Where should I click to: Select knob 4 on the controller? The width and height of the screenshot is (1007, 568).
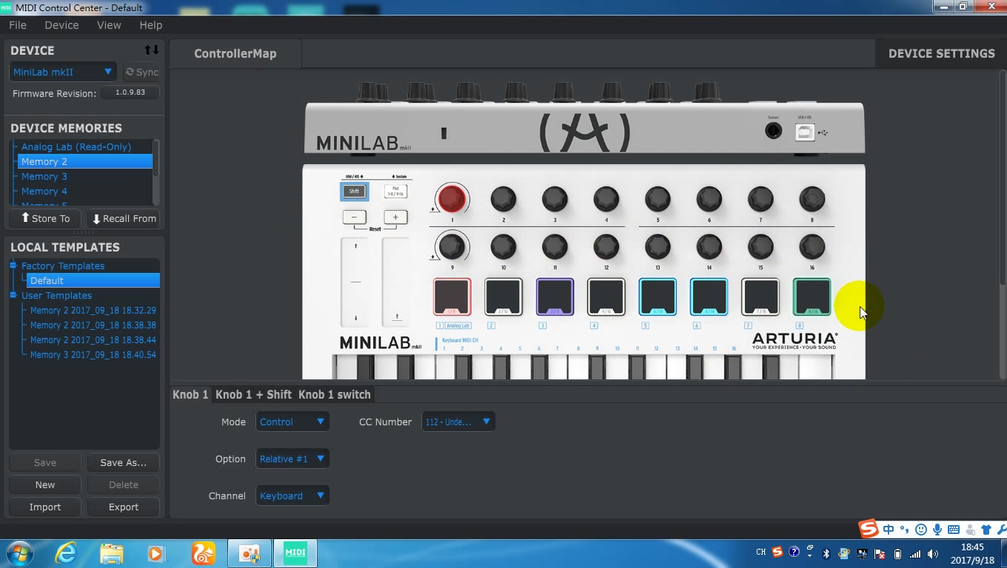click(x=606, y=198)
